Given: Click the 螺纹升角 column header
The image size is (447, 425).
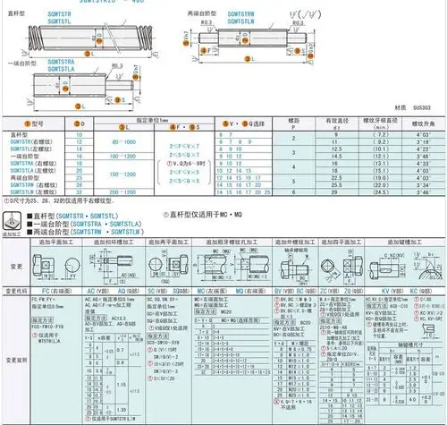Looking at the screenshot, I should 424,123.
